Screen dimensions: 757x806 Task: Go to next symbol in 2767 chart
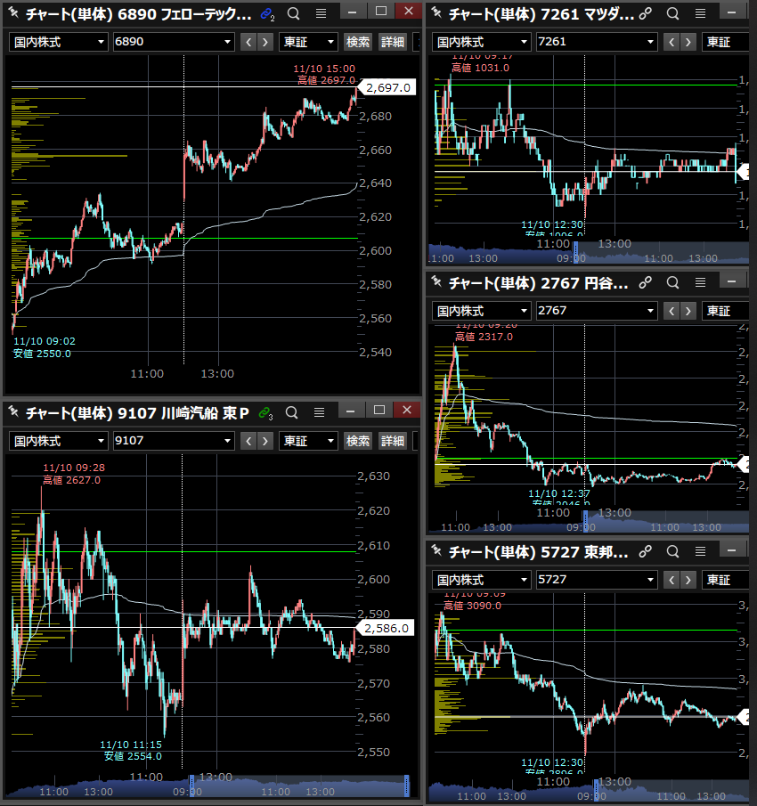tap(688, 311)
